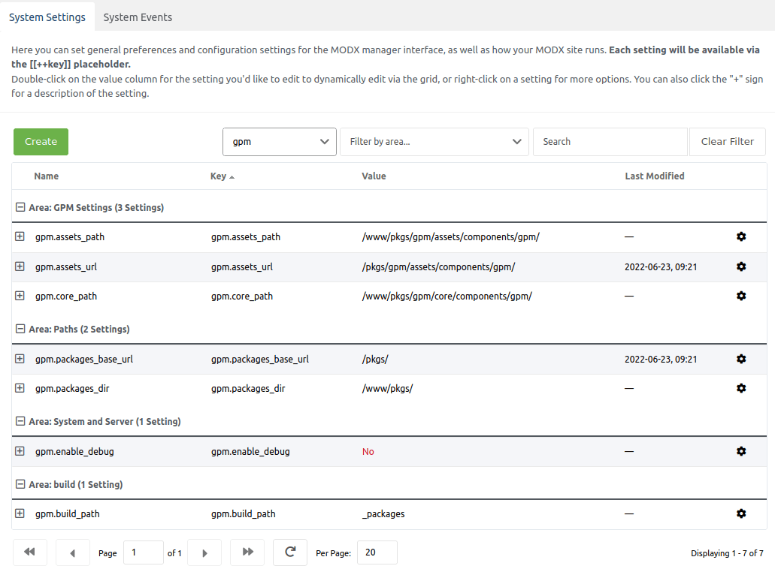775x569 pixels.
Task: Open gear menu for gpm.core_path setting
Action: point(741,296)
